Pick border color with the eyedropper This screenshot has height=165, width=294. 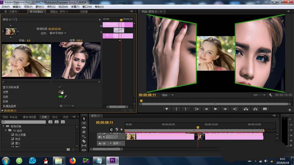(x=65, y=97)
